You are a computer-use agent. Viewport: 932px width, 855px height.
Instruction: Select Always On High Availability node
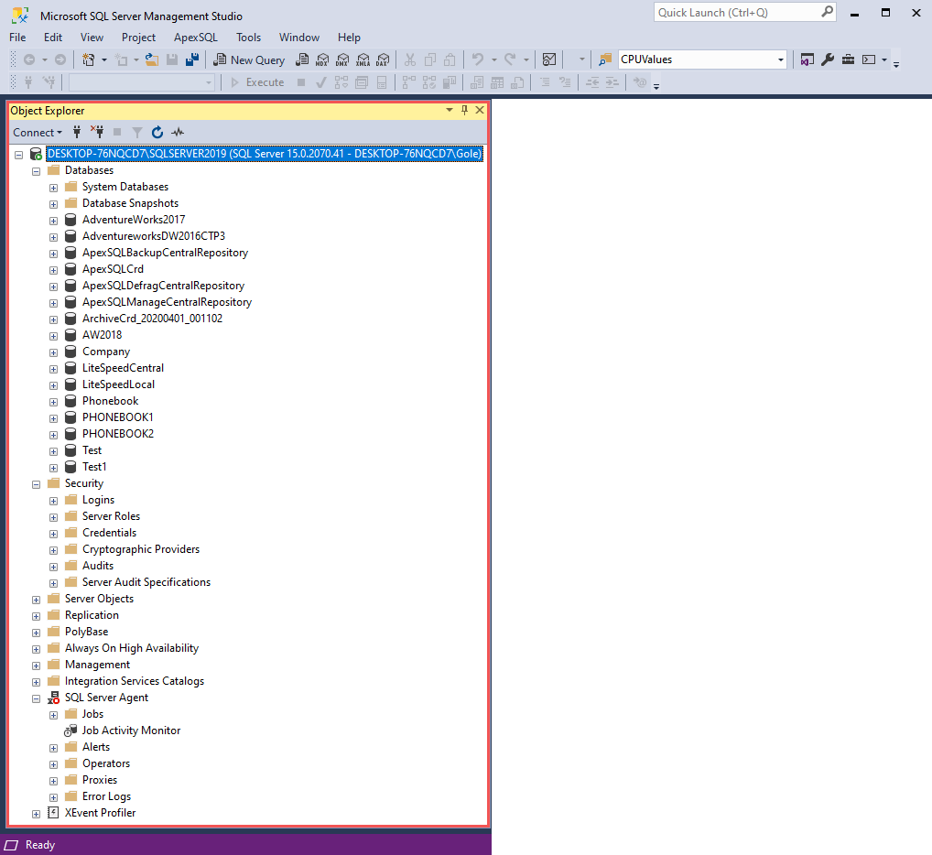[x=131, y=648]
